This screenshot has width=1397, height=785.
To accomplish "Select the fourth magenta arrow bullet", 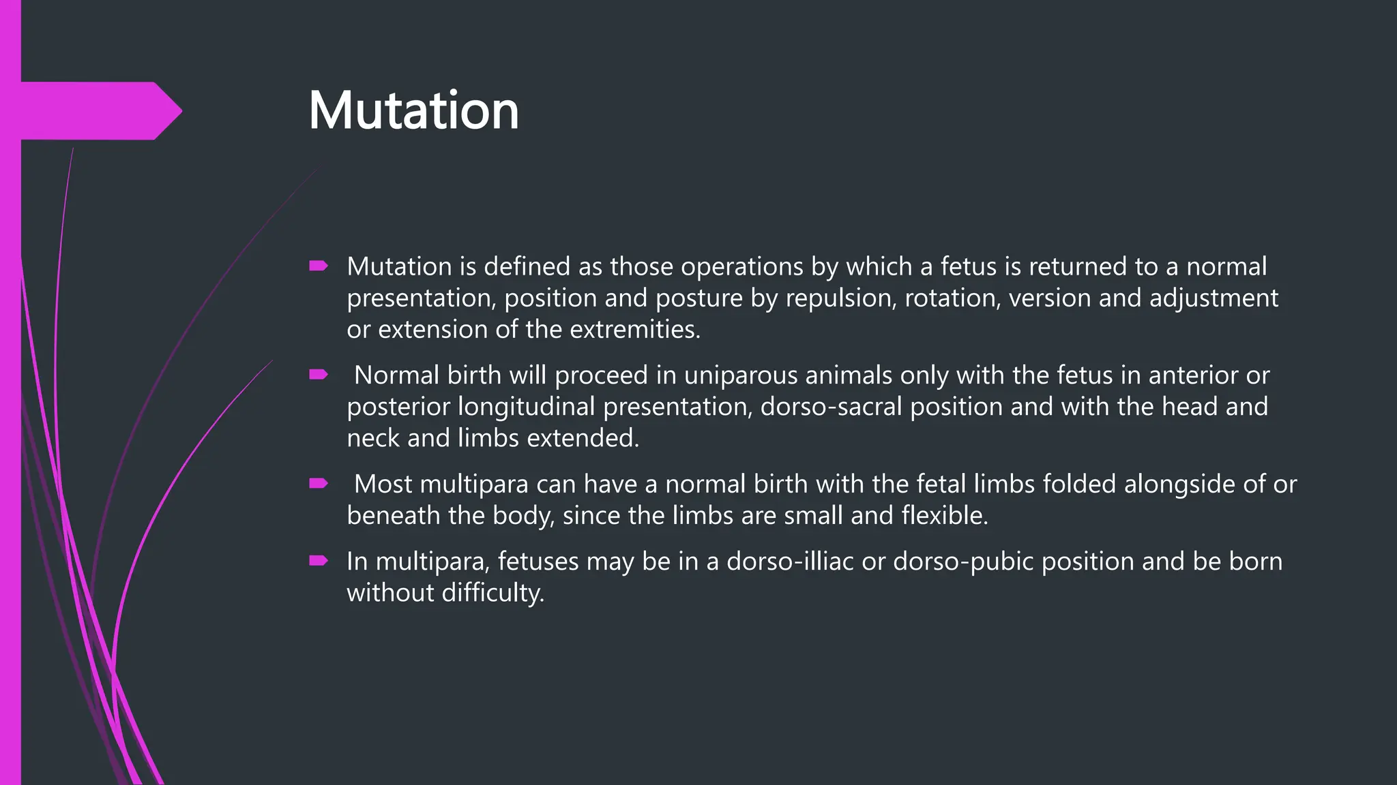I will tap(319, 561).
